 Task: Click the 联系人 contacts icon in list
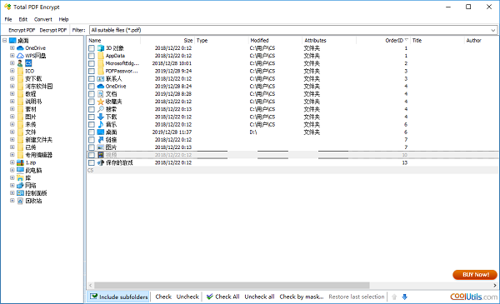[101, 79]
